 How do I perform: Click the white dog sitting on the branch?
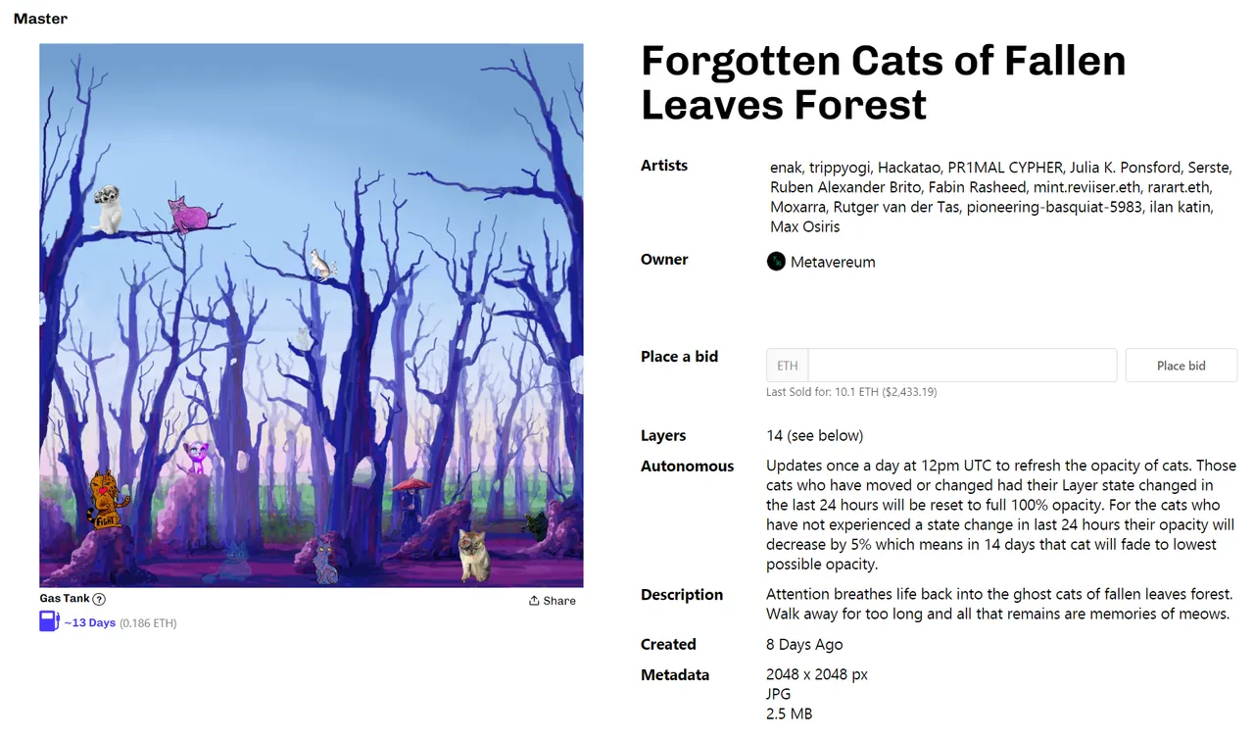click(x=108, y=208)
